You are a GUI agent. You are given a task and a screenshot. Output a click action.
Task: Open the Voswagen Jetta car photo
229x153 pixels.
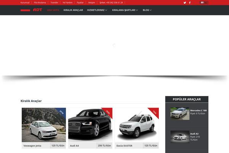click(44, 125)
